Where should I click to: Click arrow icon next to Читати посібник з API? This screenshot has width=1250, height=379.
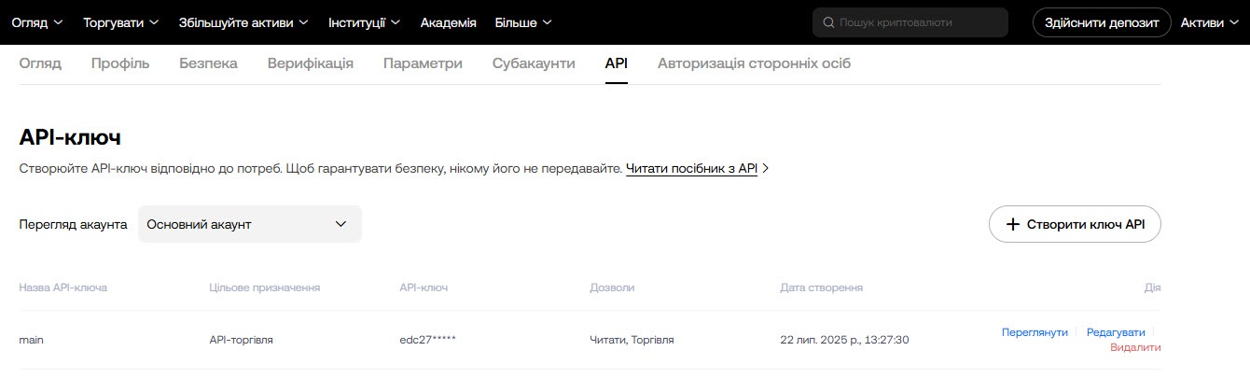(766, 169)
